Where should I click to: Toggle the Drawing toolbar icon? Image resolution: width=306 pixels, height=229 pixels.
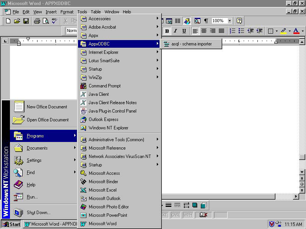(187, 21)
